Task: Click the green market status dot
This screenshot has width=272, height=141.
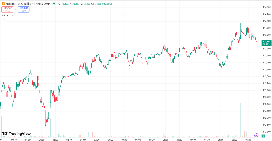Action: click(x=54, y=4)
